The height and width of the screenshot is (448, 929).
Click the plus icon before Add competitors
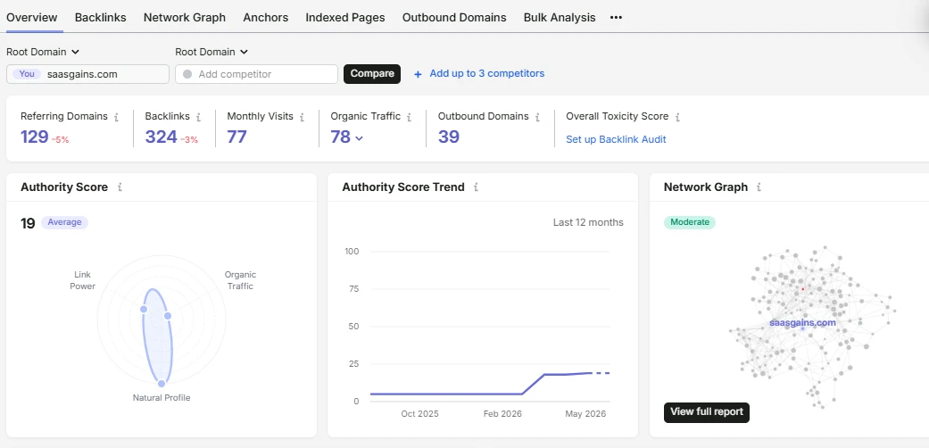click(418, 74)
